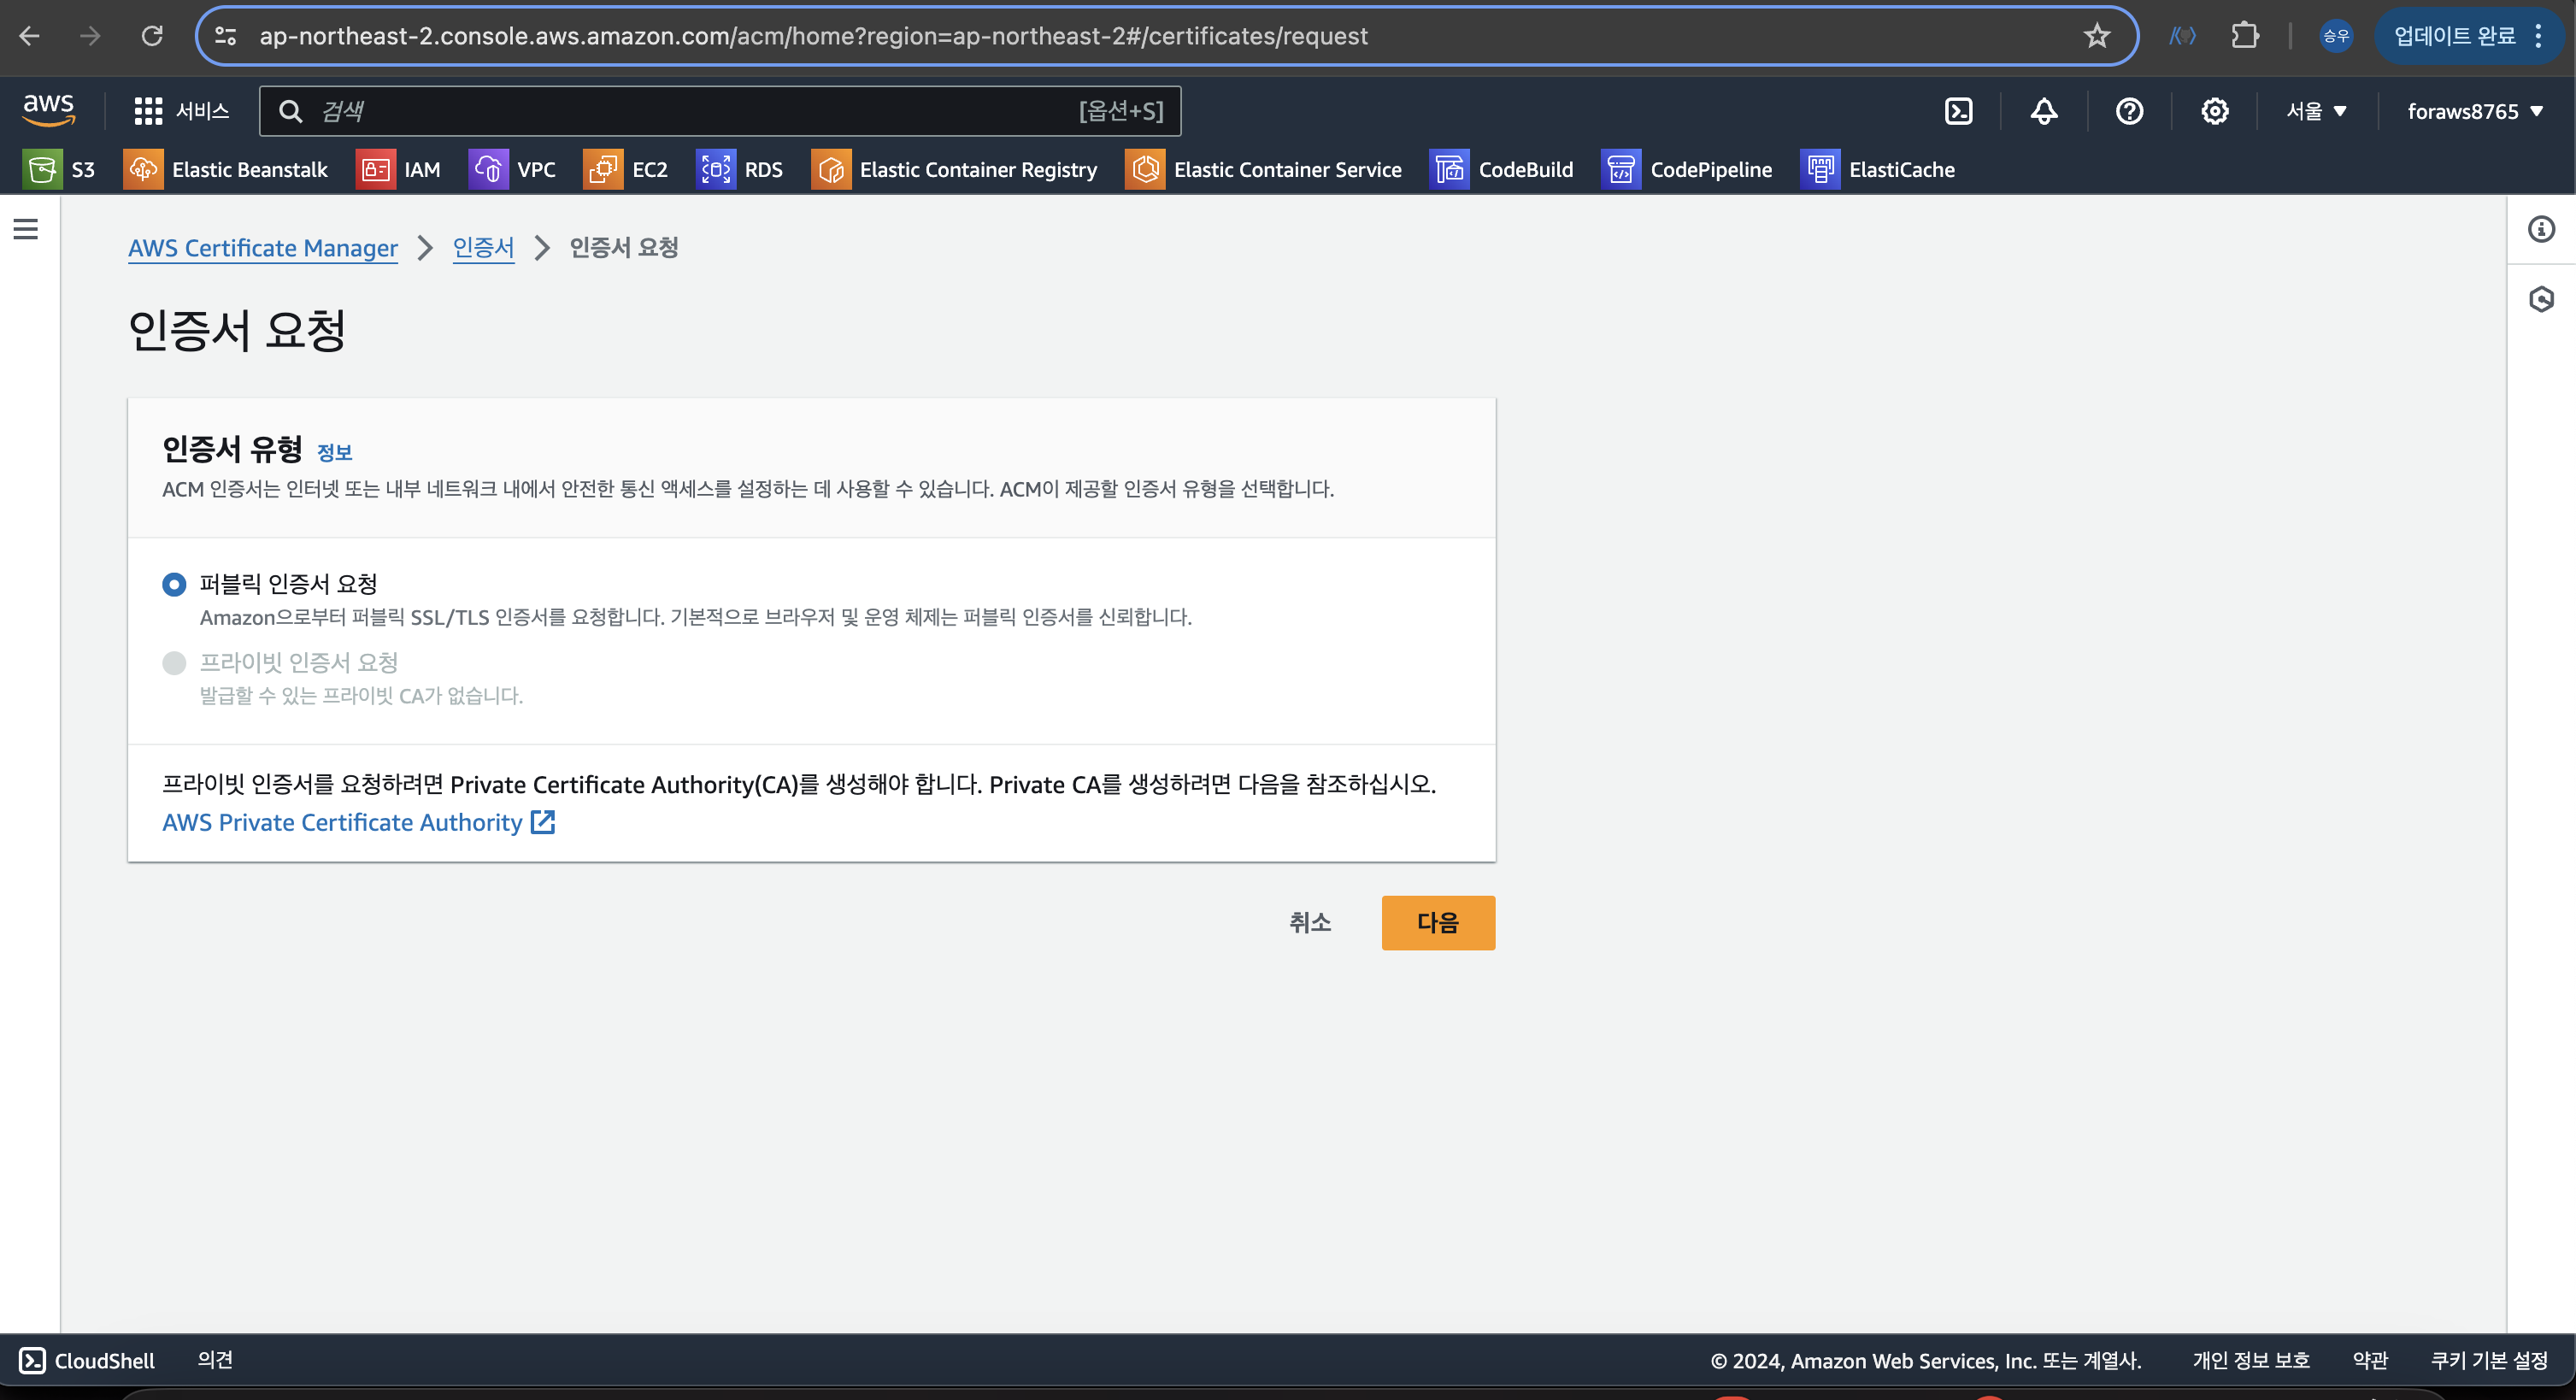Open the notifications bell
The image size is (2576, 1400).
point(2044,111)
